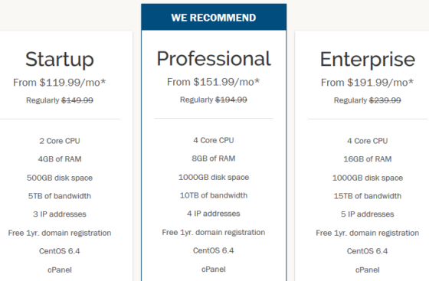Viewport: 429px width, 281px height.
Task: Click 15TB of bandwidth feature
Action: tap(368, 196)
